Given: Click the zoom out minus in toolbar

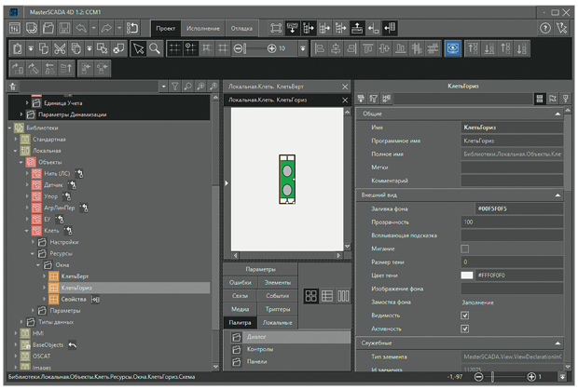Looking at the screenshot, I should pos(239,48).
